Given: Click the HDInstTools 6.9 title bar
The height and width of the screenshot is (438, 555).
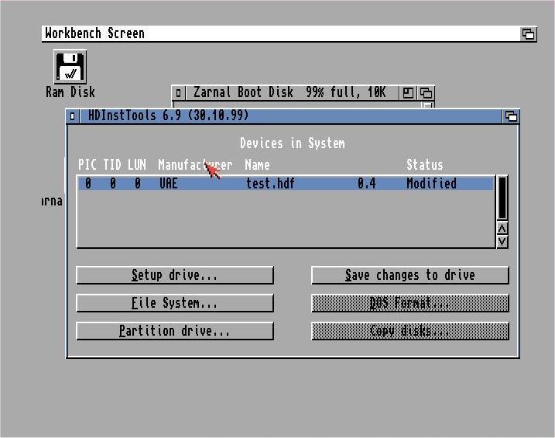Looking at the screenshot, I should coord(310,116).
